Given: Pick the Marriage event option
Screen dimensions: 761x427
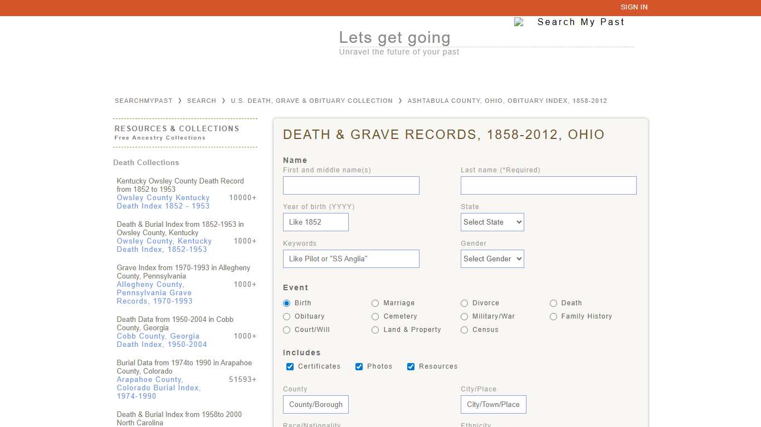Looking at the screenshot, I should coord(375,303).
